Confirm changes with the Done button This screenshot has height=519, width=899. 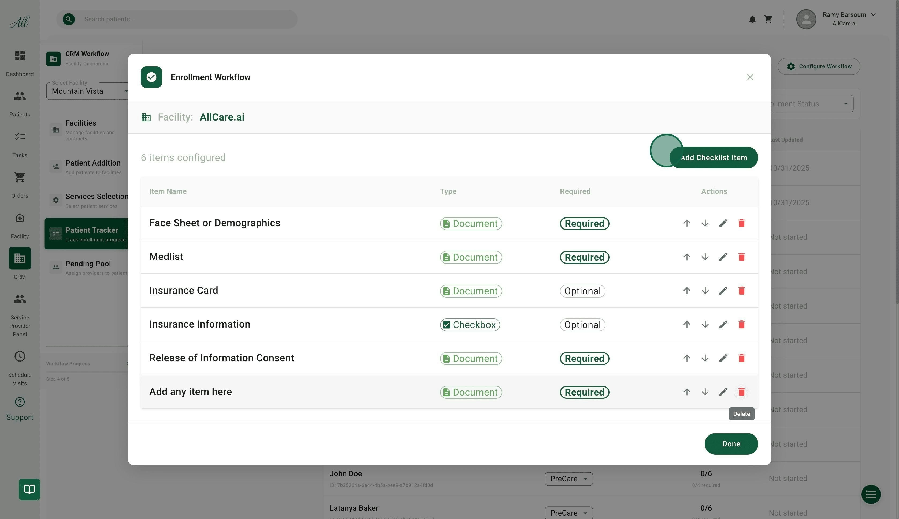click(x=731, y=444)
